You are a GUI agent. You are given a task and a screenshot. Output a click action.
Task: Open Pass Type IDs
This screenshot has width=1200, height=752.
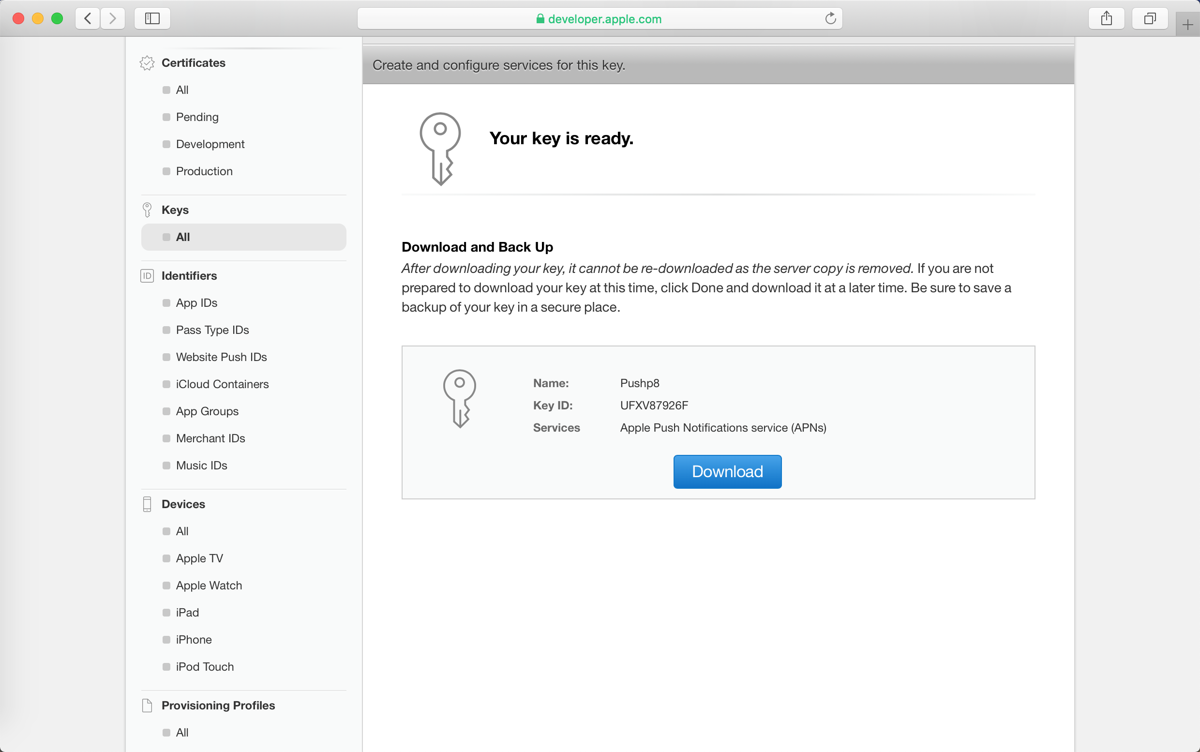tap(212, 330)
